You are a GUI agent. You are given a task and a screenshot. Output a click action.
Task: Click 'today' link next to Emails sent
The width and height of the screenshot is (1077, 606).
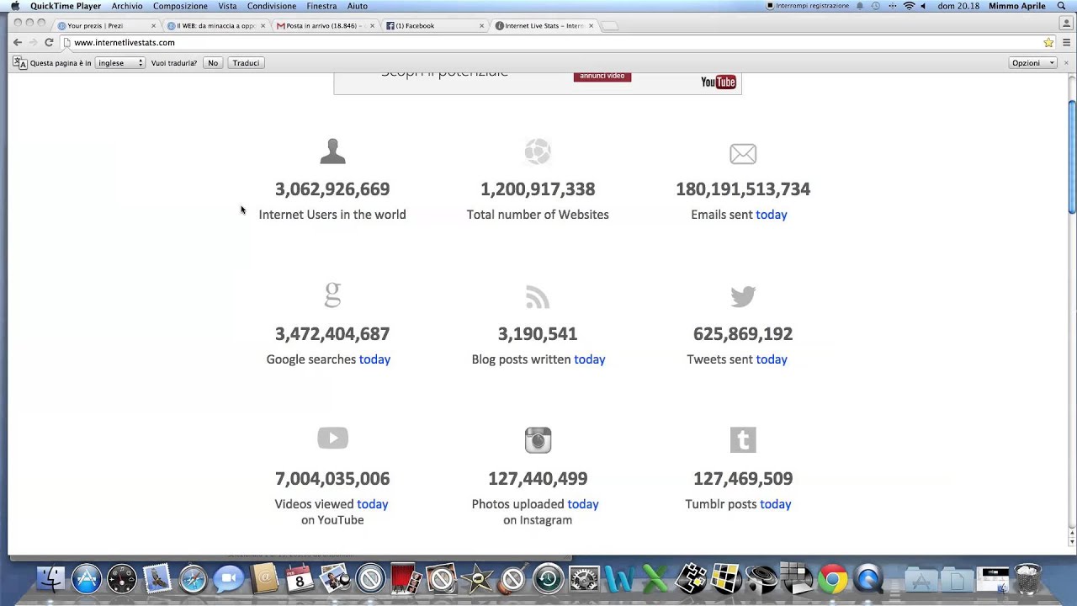772,215
